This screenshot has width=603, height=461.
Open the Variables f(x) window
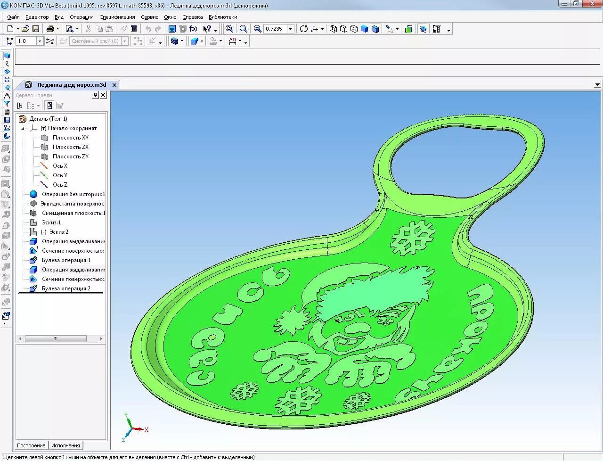pos(193,29)
